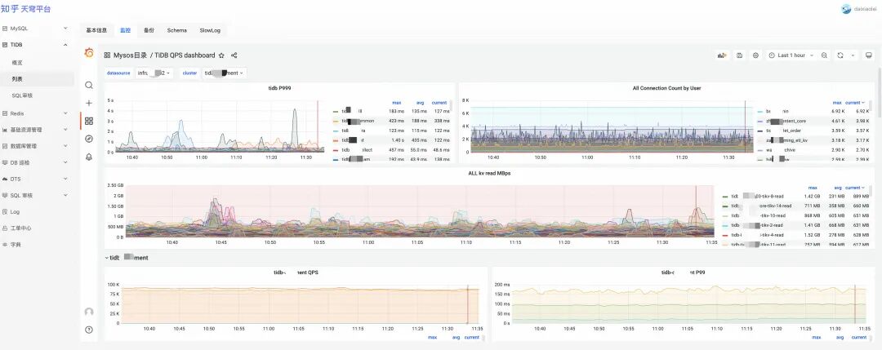Switch to the SlowLog tab
Screen dimensions: 882x350
[x=209, y=30]
